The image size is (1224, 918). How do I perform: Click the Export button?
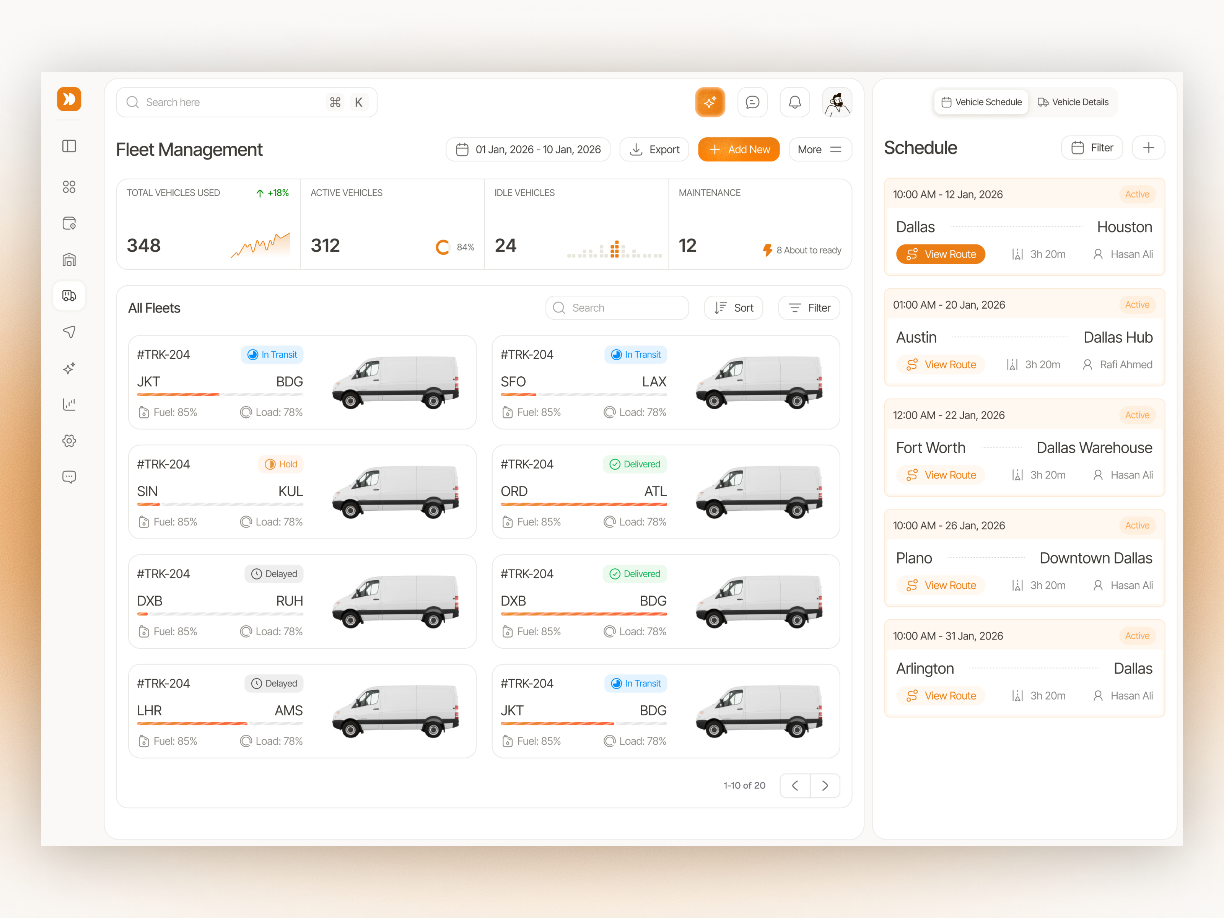click(654, 150)
